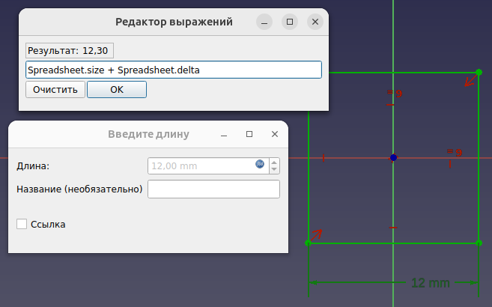The image size is (492, 307).
Task: Select the bottom-right green sketch vertex
Action: (x=479, y=243)
